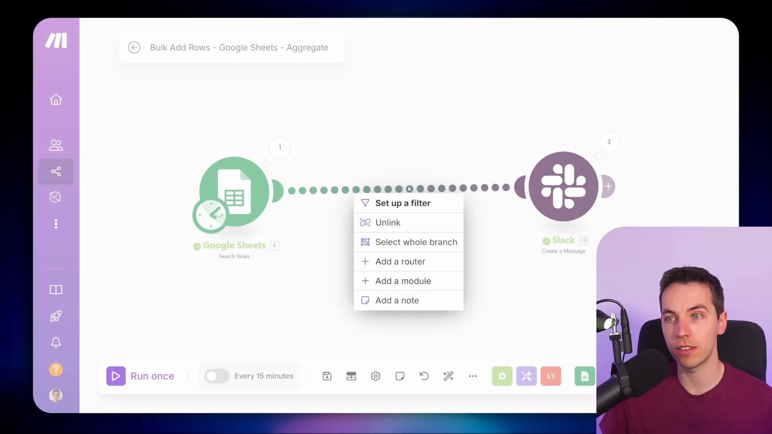
Task: Click the scenario name title field
Action: [239, 47]
